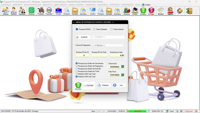Screen dimensions: 200x113
Task: Click the PDV Vendas icon
Action: (x=58, y=11)
